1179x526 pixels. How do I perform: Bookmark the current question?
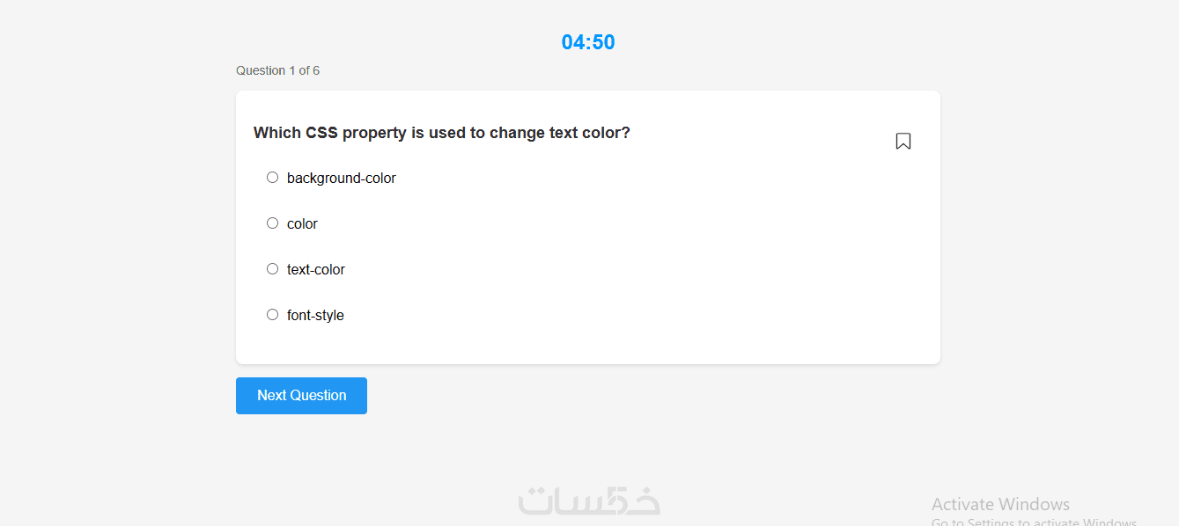[x=903, y=141]
